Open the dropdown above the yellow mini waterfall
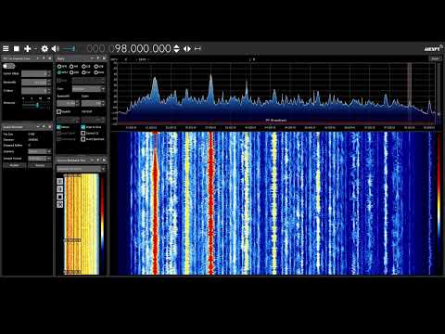 tap(81, 169)
